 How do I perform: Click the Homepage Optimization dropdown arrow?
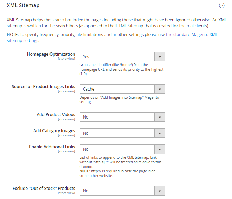[x=160, y=56]
